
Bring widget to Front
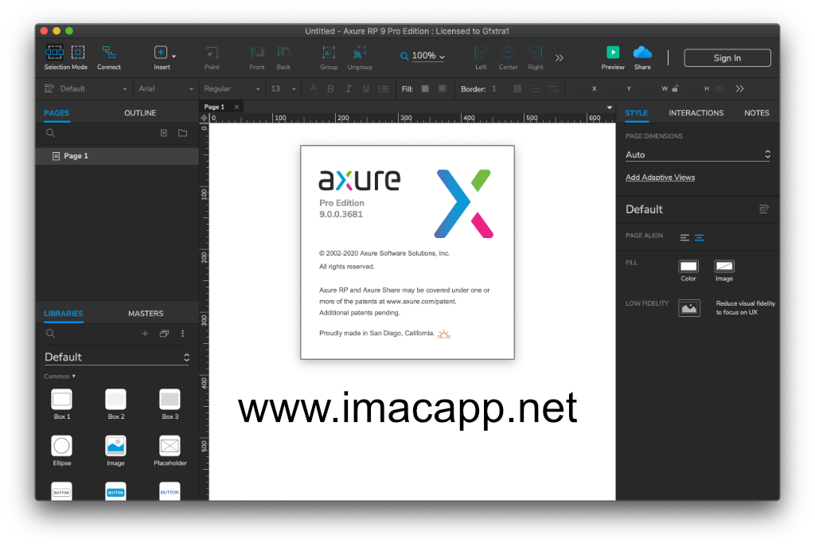coord(257,52)
